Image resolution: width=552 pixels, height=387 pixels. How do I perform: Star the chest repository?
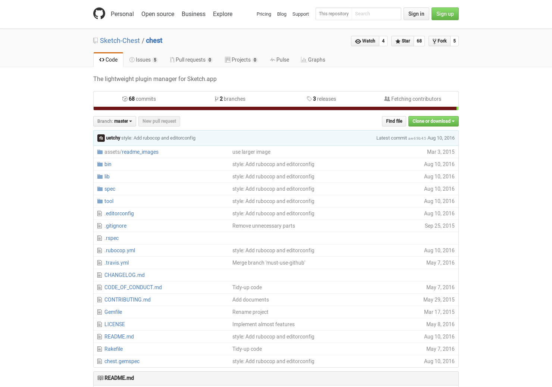403,41
